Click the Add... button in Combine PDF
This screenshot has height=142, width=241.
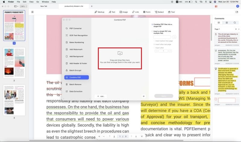point(101,96)
